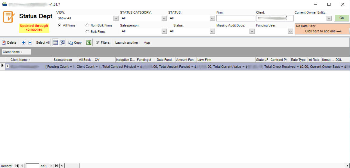This screenshot has height=168, width=350.
Task: Expand the grouped client row
Action: (x=8, y=66)
